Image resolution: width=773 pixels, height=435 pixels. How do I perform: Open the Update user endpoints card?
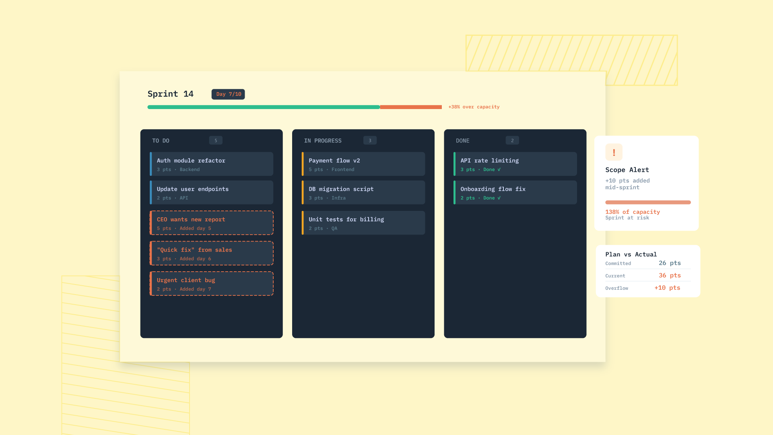[x=212, y=192]
